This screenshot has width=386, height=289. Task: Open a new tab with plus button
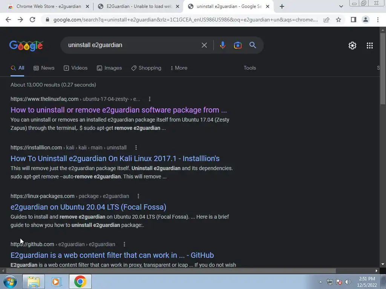282,7
